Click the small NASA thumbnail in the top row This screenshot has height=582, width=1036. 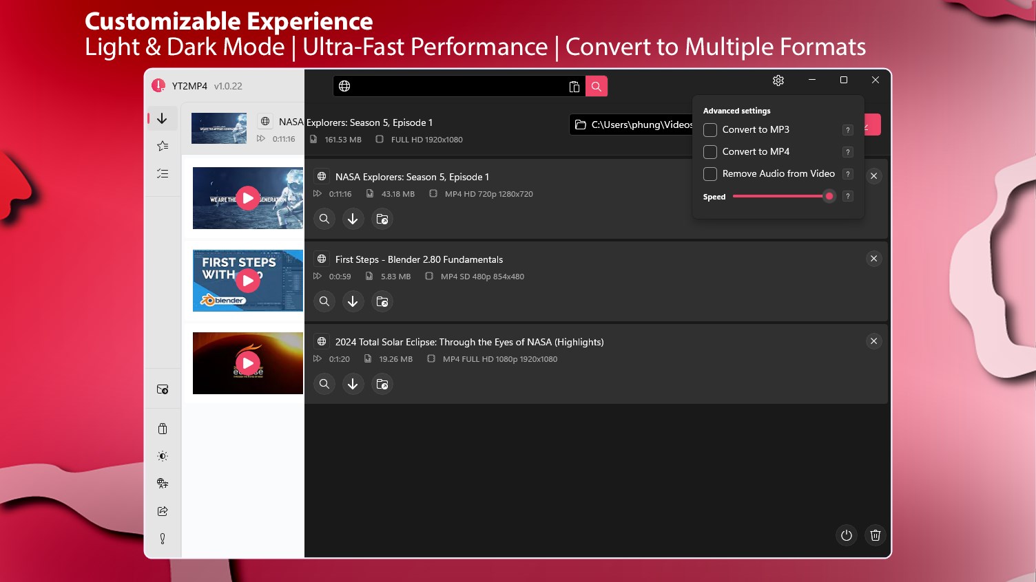[x=219, y=128]
